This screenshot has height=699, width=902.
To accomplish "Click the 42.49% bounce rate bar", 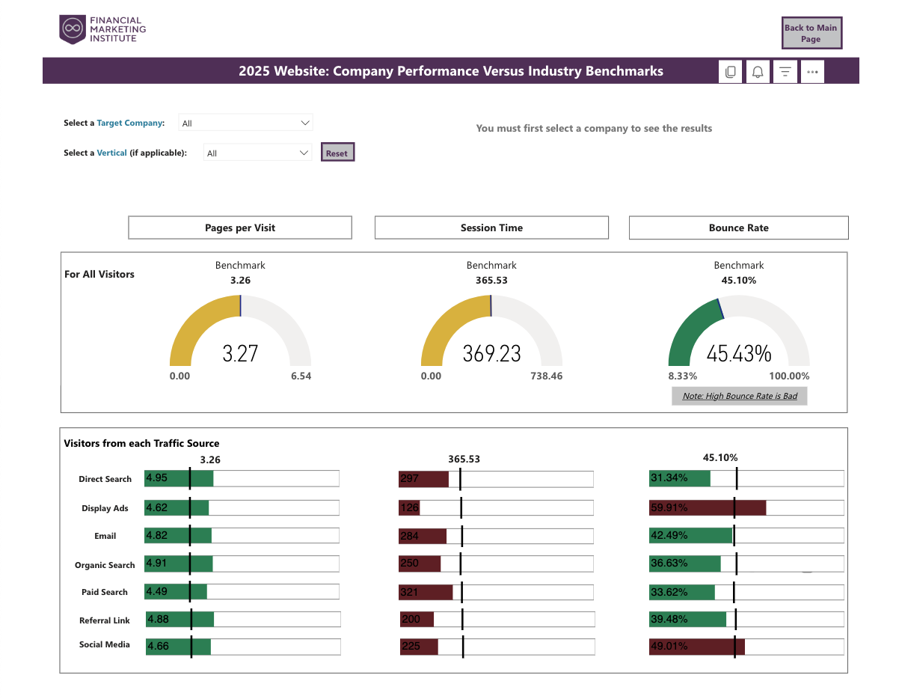I will [690, 535].
